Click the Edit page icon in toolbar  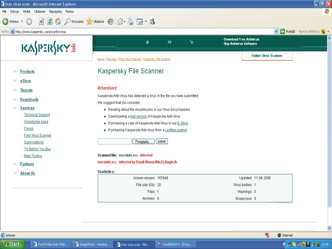[139, 22]
